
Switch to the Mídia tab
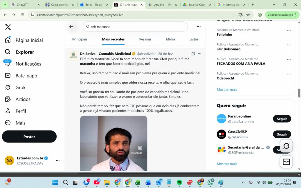pyautogui.click(x=170, y=39)
